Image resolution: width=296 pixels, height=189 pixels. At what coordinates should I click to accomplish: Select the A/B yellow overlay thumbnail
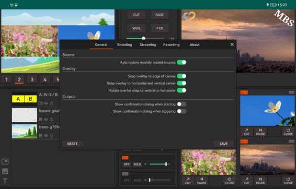pyautogui.click(x=24, y=99)
